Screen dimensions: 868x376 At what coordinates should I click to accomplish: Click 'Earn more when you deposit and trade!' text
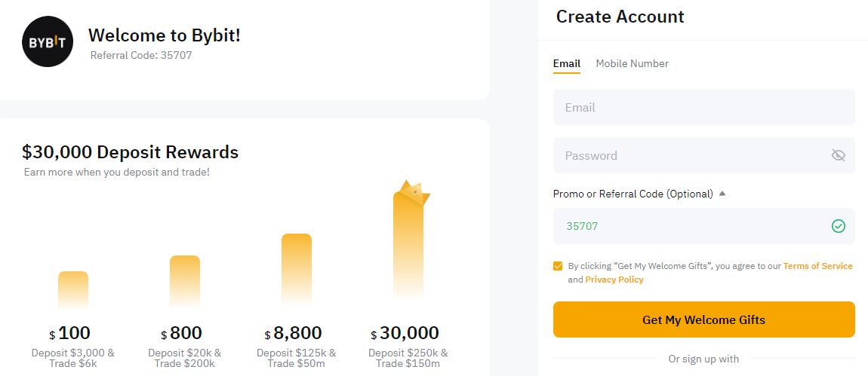coord(117,173)
